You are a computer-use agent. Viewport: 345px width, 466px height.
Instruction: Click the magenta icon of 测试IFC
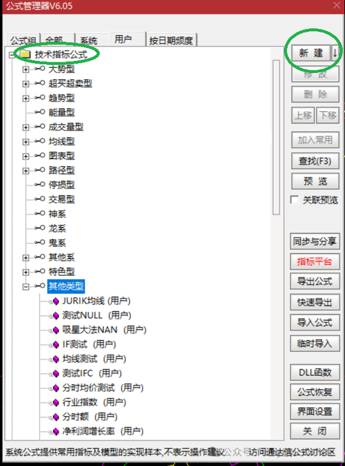[x=55, y=374]
